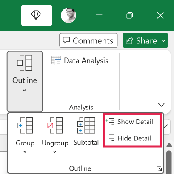Click Show Detail
174x174 pixels.
(129, 122)
